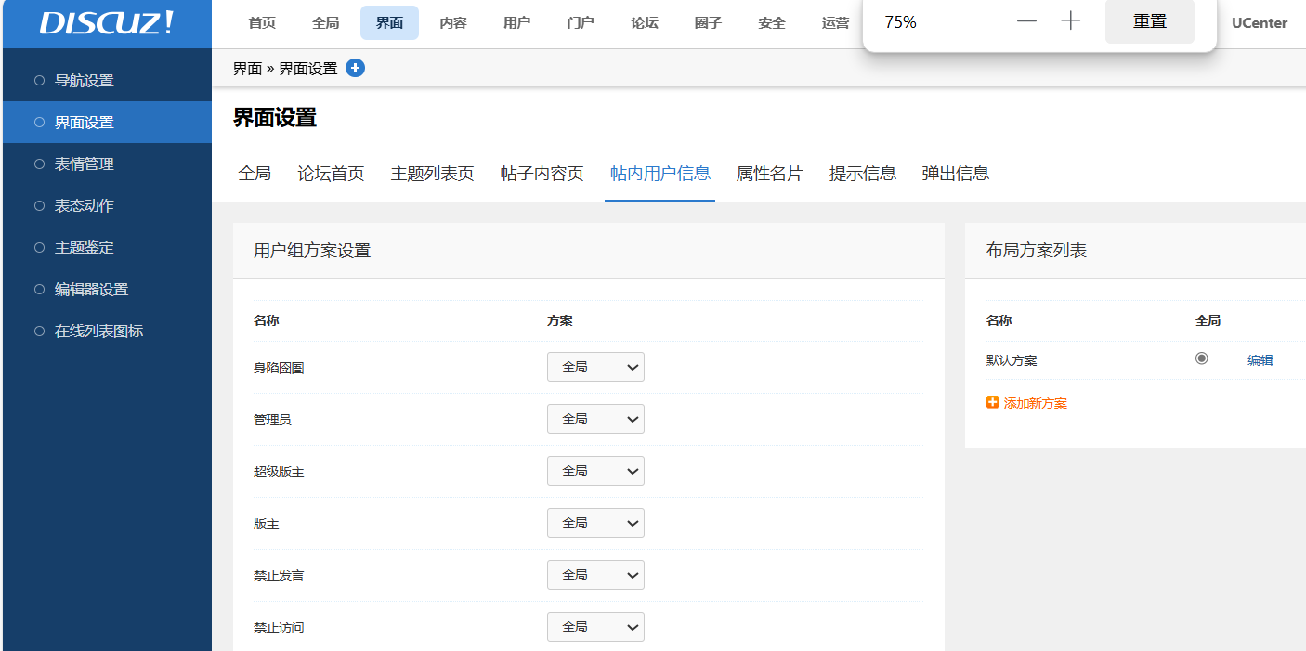Expand the 超级版主 scheme dropdown

coord(595,471)
